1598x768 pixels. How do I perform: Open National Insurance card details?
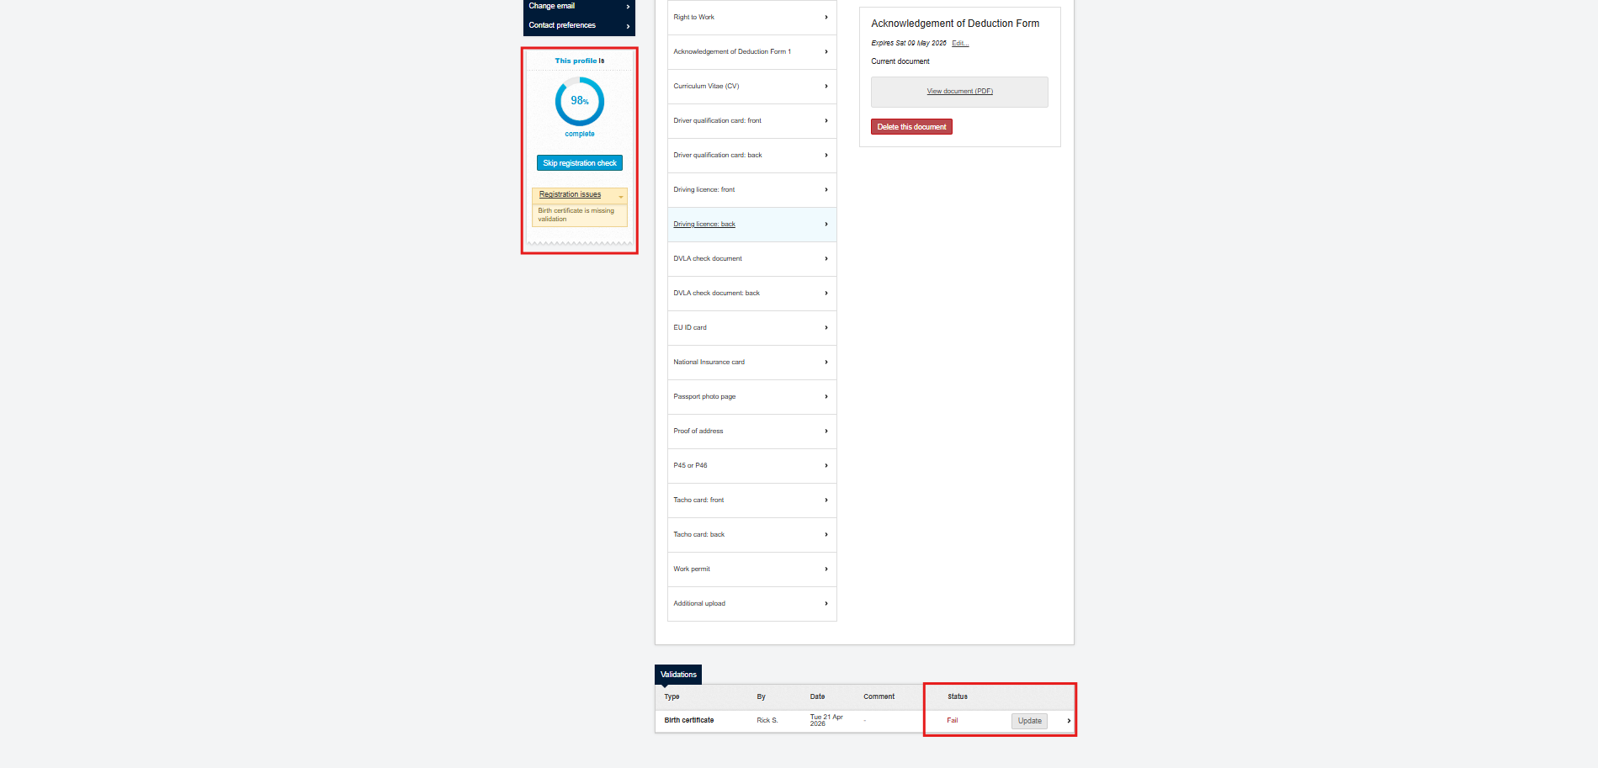tap(751, 362)
